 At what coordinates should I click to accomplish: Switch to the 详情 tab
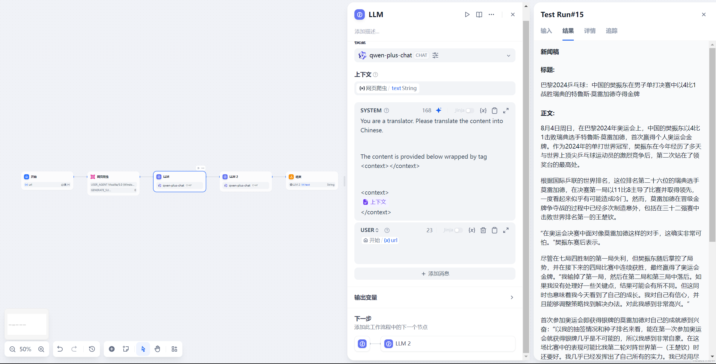click(590, 31)
